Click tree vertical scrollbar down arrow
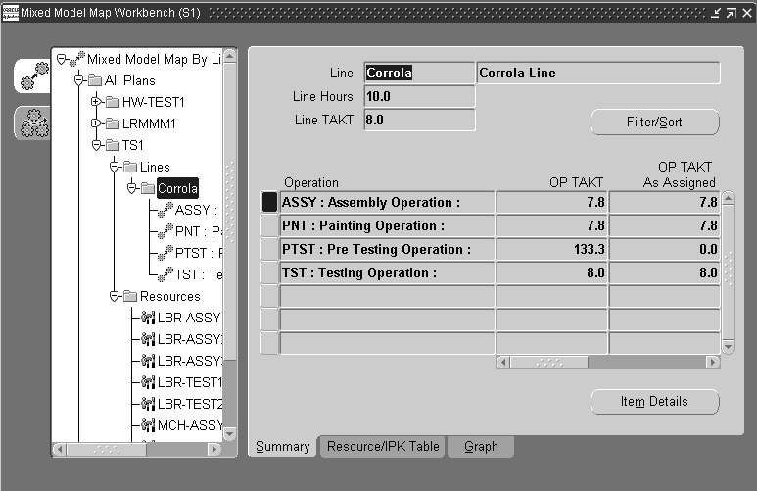This screenshot has height=491, width=757. pos(230,434)
